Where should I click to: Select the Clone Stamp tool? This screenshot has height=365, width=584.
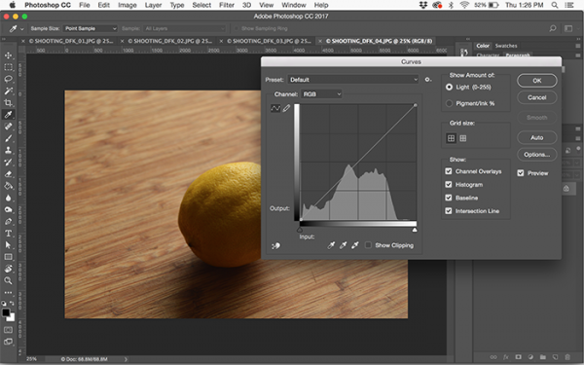pyautogui.click(x=8, y=150)
